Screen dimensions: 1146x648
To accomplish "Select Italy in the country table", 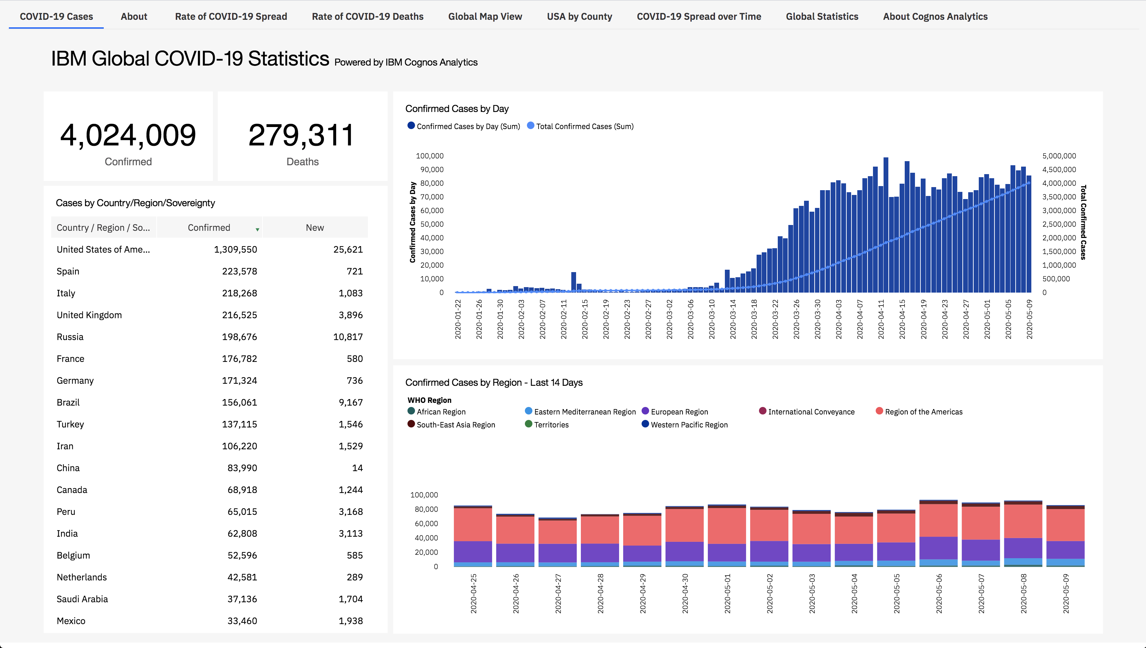I will pyautogui.click(x=210, y=293).
